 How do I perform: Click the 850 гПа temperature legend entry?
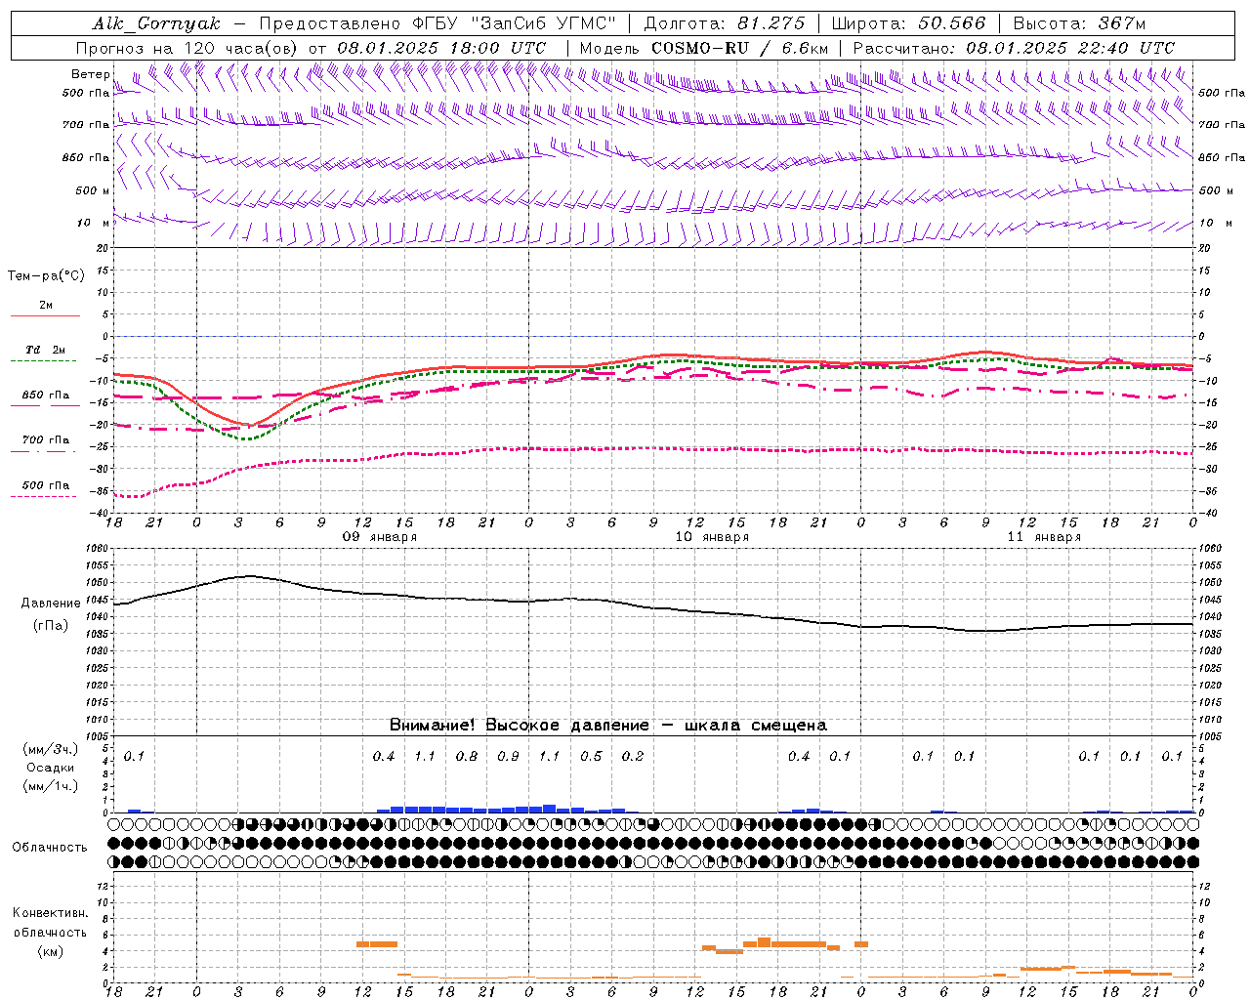click(x=46, y=396)
